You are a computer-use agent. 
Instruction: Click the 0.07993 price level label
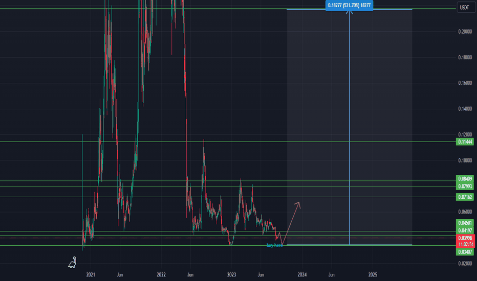[x=465, y=186]
